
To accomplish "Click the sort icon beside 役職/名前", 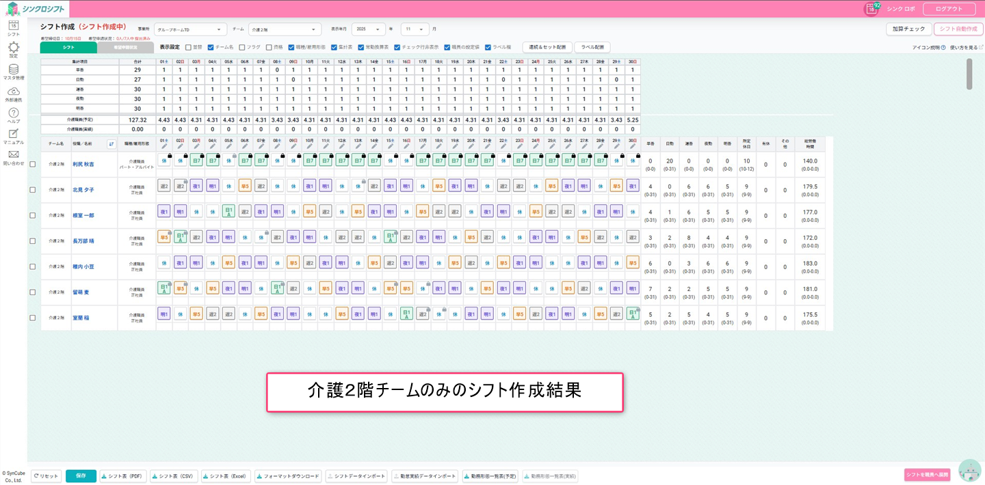I will pos(111,143).
